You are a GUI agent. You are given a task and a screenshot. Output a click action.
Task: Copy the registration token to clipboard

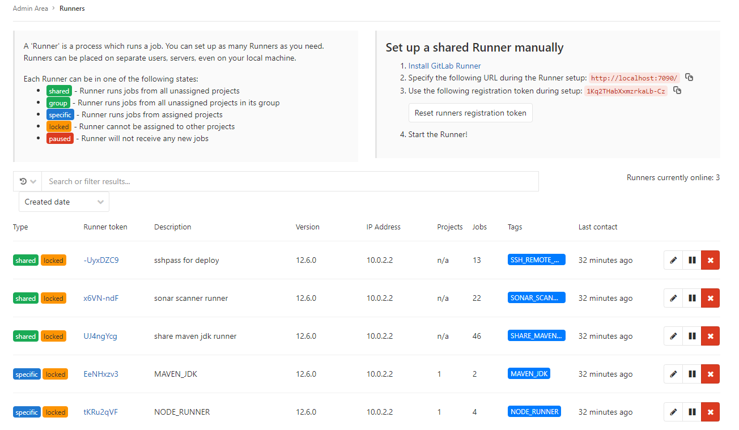677,90
